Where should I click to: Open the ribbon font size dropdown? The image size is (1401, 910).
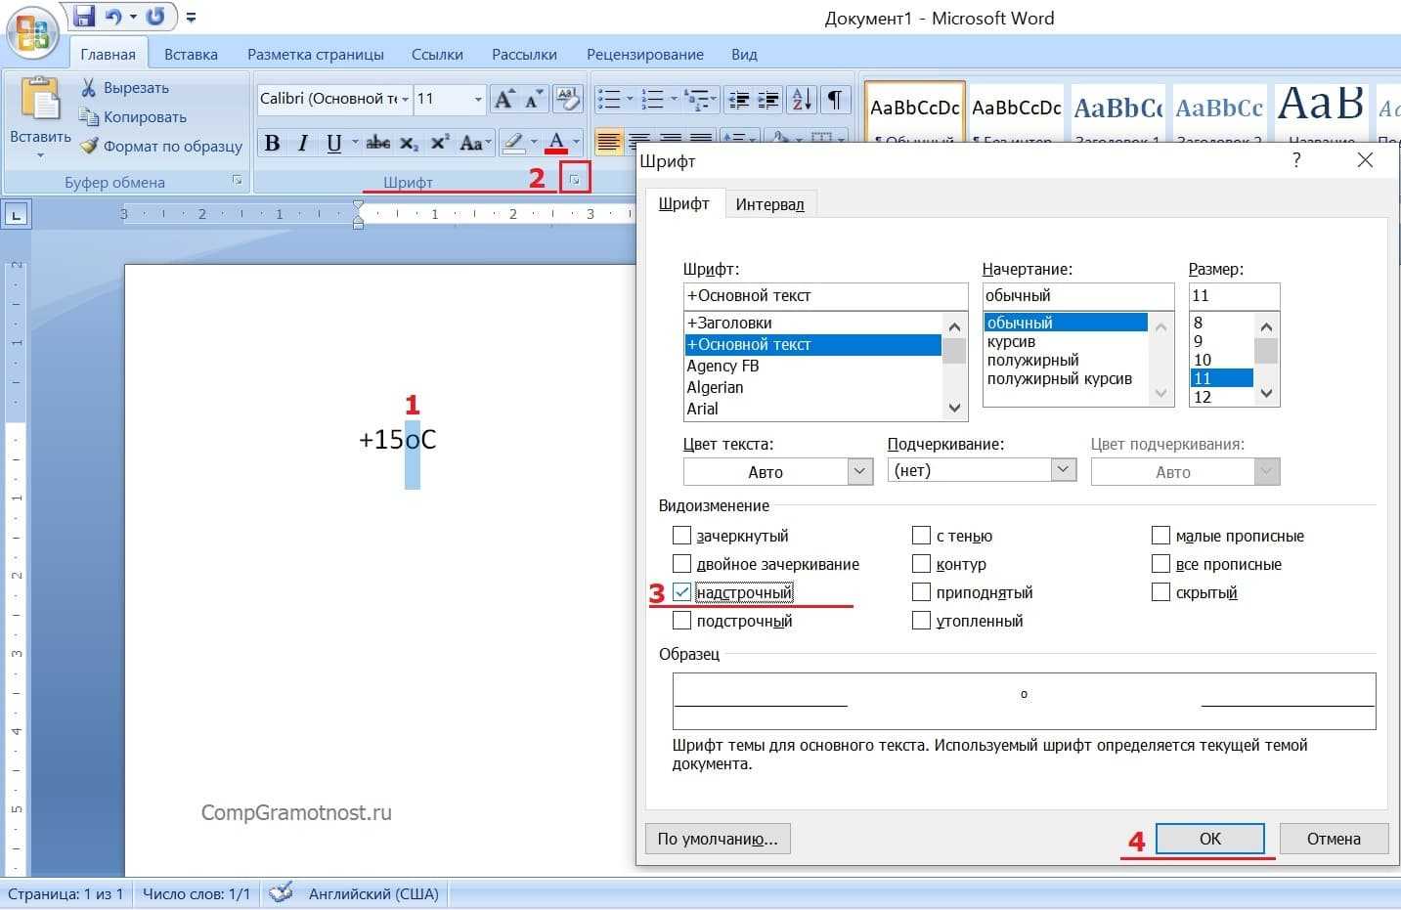coord(478,99)
